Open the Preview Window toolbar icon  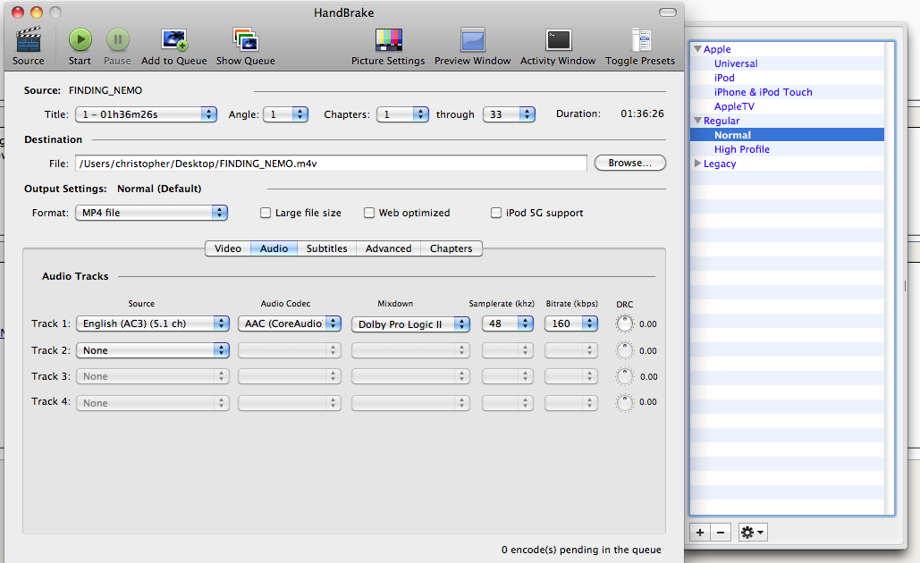(472, 40)
